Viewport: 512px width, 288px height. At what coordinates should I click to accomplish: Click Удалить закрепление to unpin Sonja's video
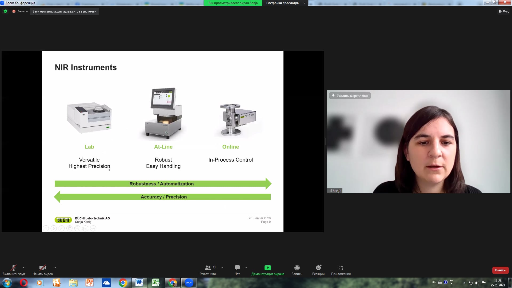(x=350, y=96)
